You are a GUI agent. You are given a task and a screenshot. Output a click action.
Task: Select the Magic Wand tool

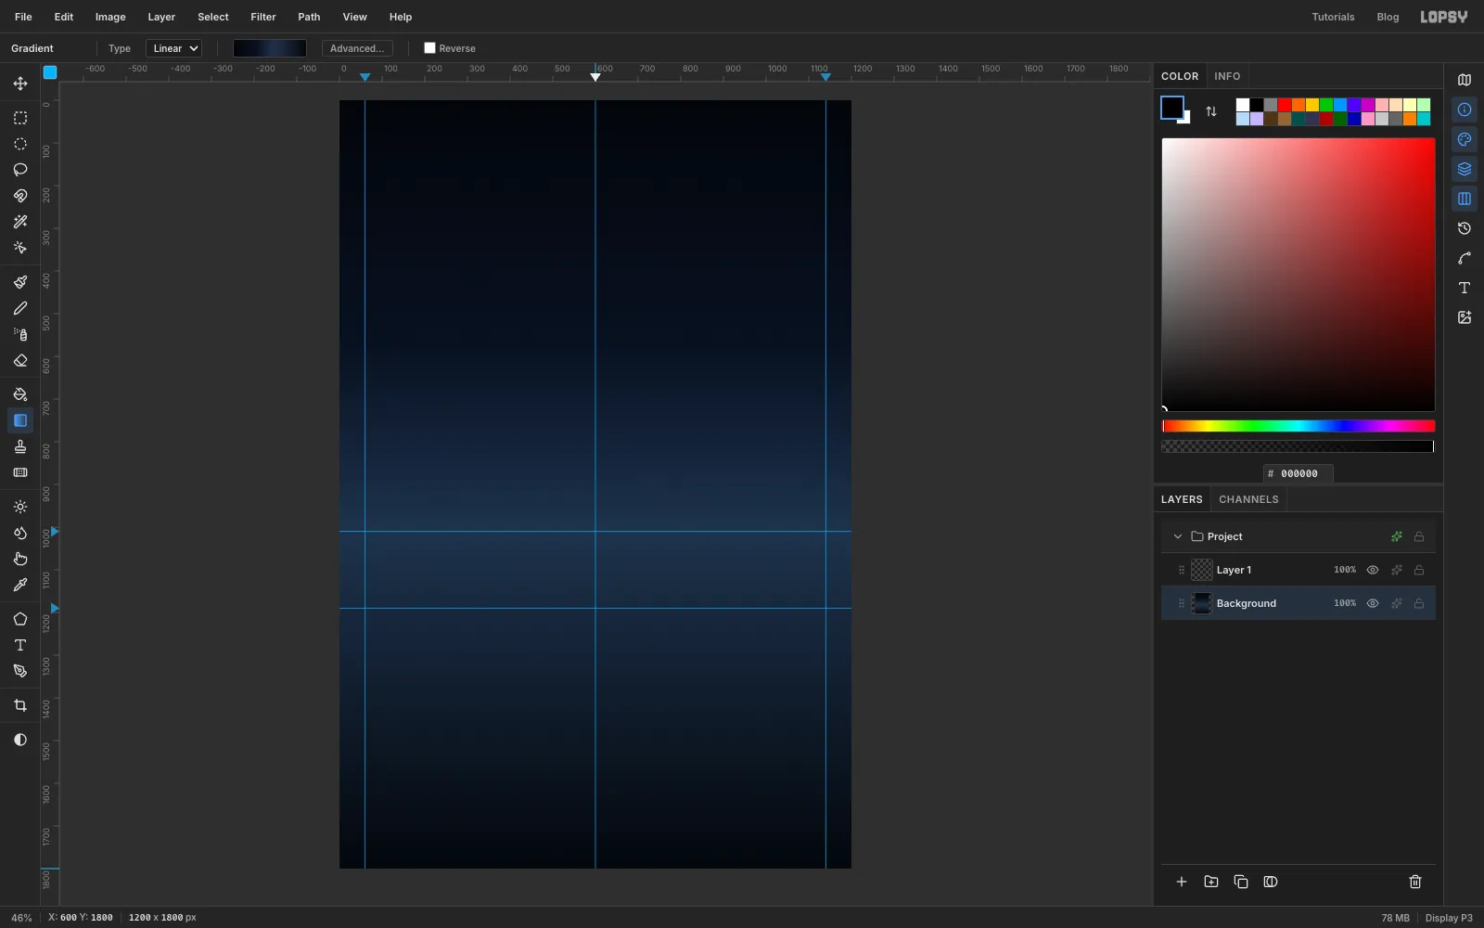(20, 222)
